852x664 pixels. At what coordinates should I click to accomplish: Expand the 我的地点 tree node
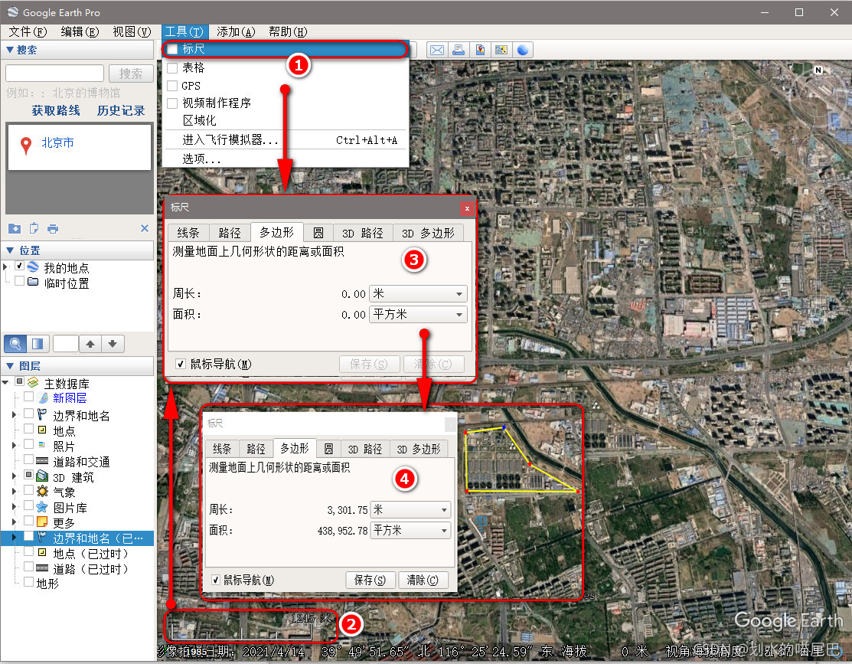(5, 267)
